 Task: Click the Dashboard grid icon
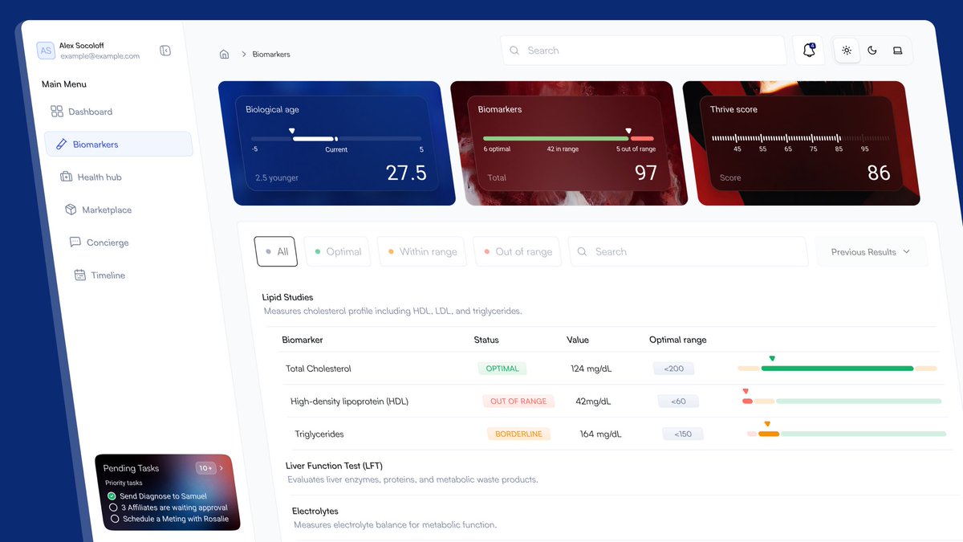57,112
